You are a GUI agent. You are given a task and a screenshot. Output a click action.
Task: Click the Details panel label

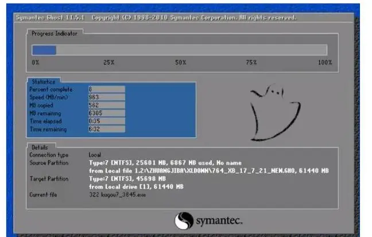tap(40, 147)
